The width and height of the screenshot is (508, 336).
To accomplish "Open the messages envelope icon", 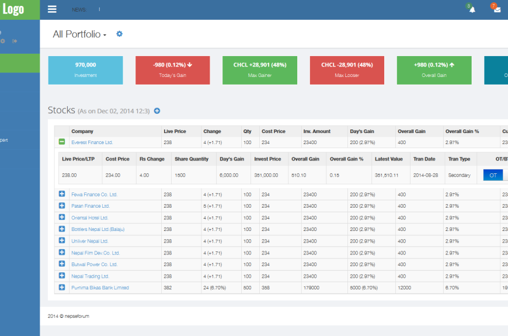I will 497,9.
